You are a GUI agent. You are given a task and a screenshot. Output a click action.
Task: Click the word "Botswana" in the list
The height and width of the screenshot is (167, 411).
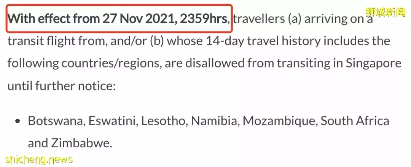pos(56,121)
